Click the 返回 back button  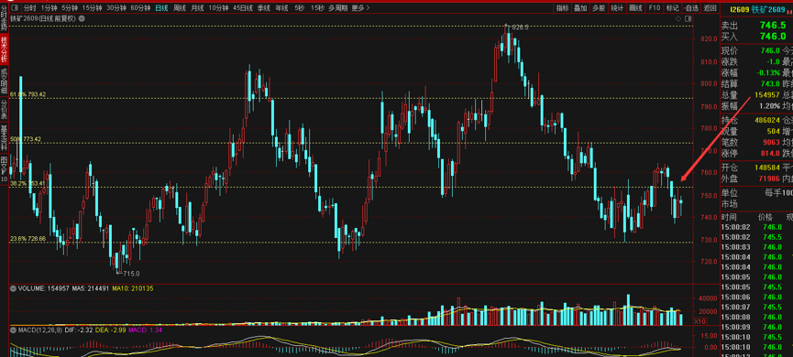[710, 8]
